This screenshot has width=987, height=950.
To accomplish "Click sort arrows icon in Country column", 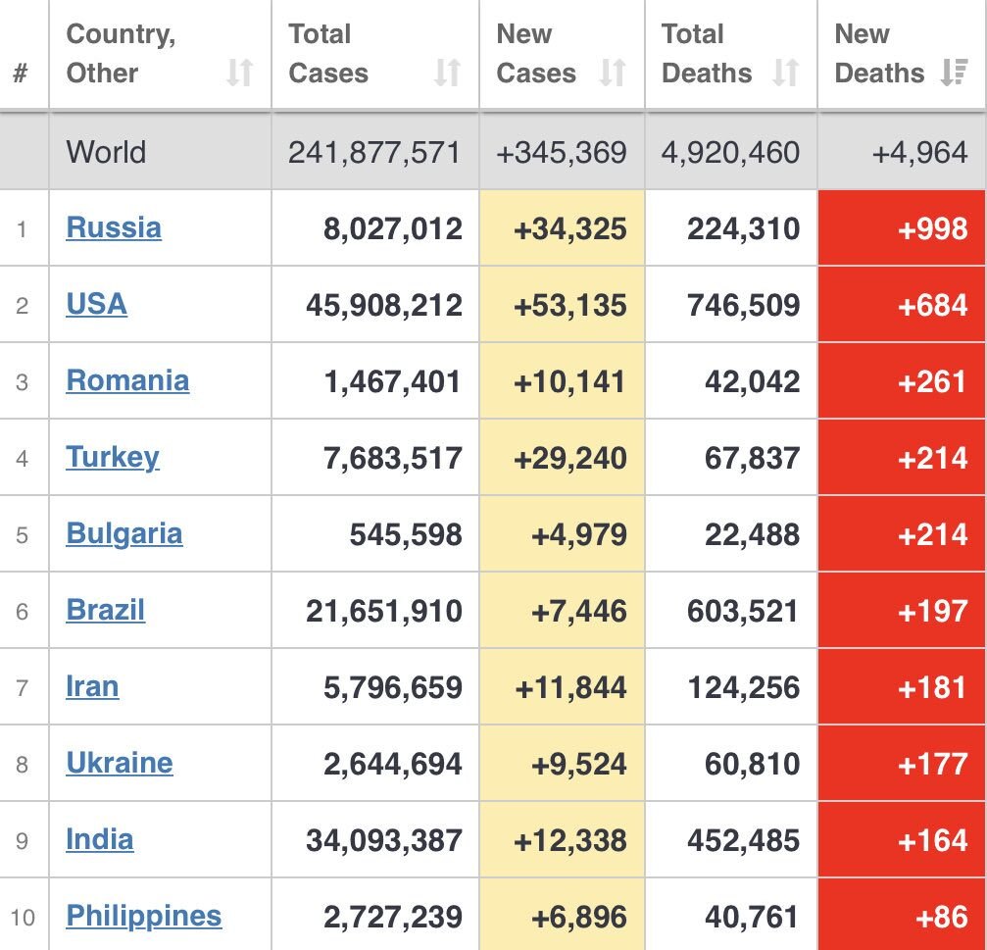I will point(240,73).
